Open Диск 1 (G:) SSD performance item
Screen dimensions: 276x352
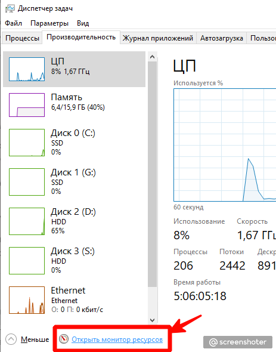[74, 181]
